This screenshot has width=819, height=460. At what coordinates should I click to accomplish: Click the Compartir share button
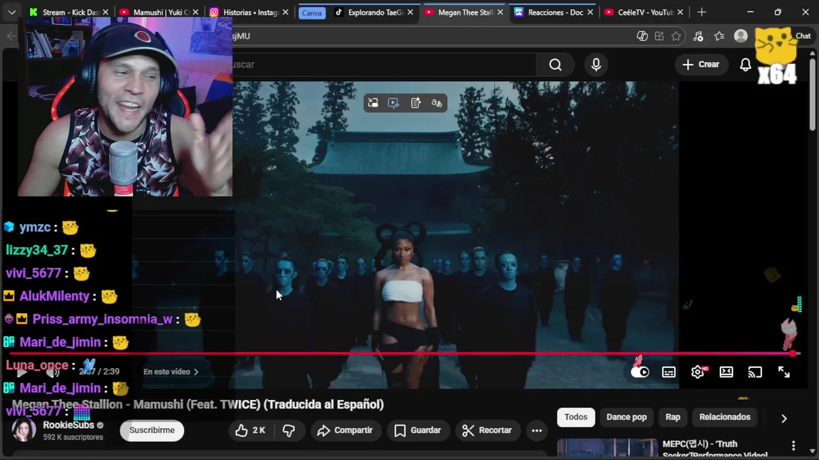345,431
